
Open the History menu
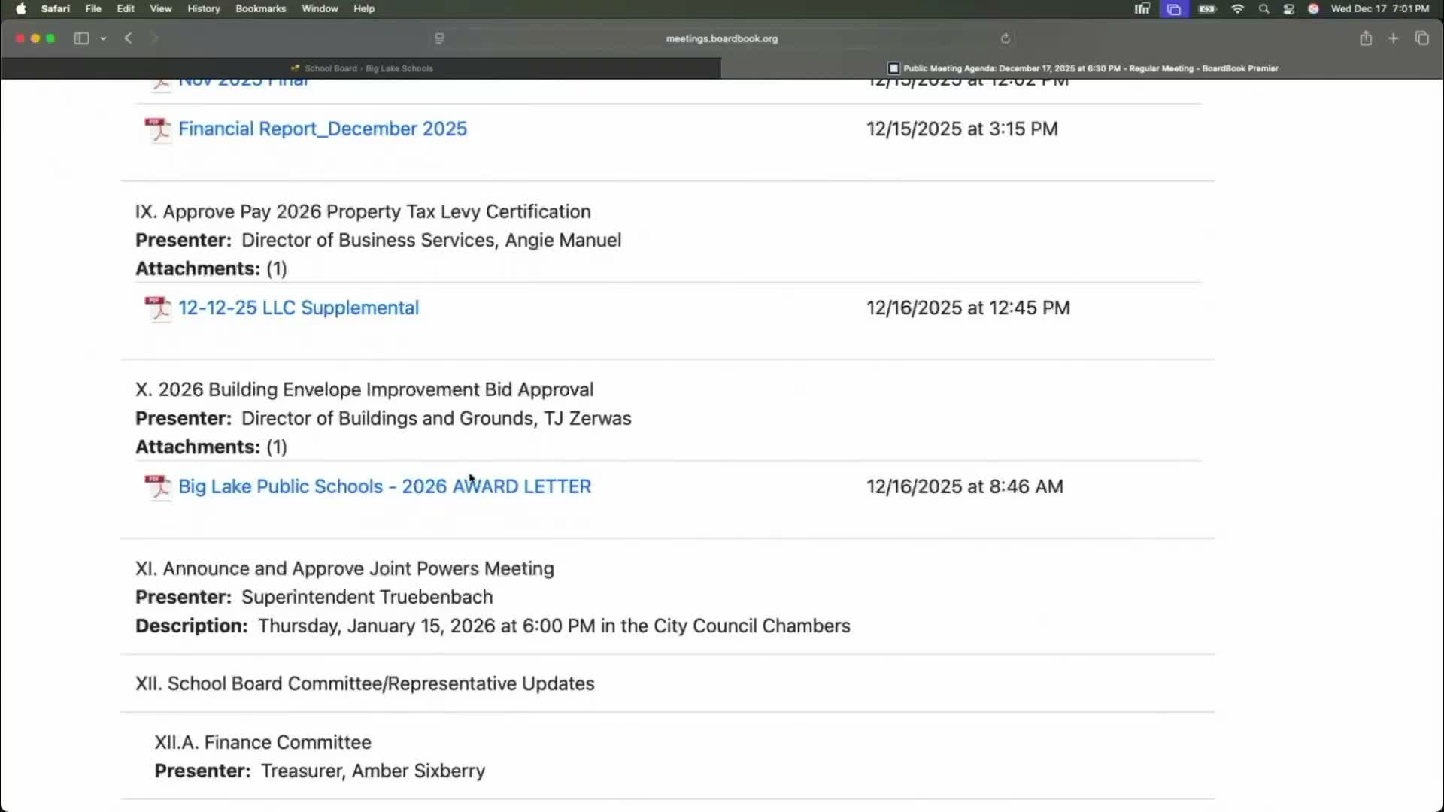(203, 8)
